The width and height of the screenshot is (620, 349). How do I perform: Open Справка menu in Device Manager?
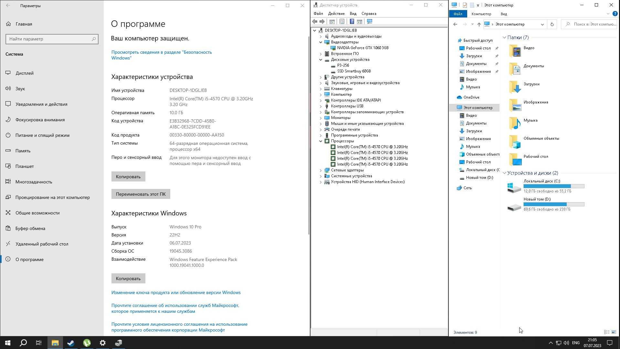pyautogui.click(x=369, y=14)
